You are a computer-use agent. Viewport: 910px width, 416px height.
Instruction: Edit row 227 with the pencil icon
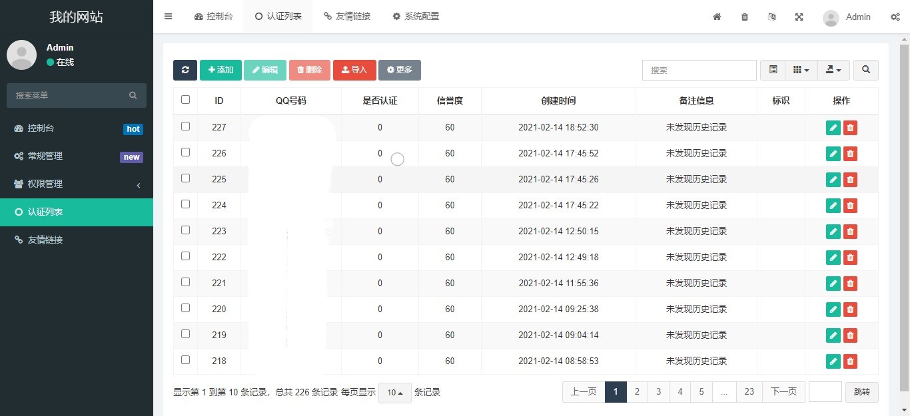click(x=833, y=128)
